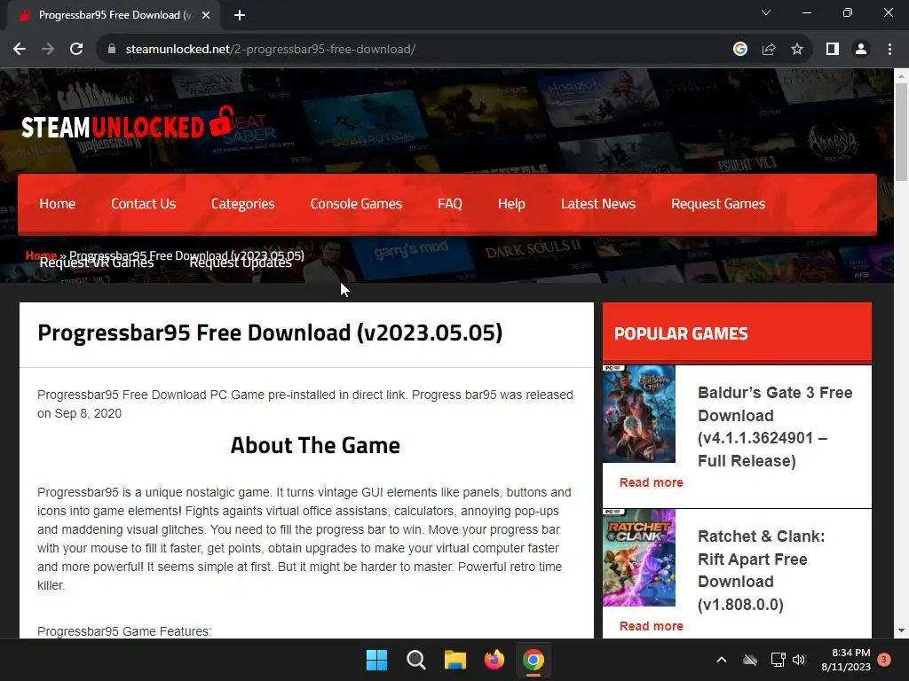909x681 pixels.
Task: Click the Baldur's Gate 3 thumbnail
Action: click(x=639, y=413)
